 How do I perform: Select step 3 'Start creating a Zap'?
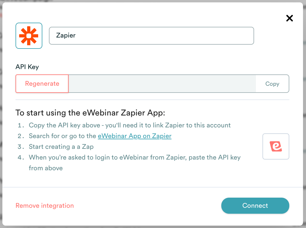tap(61, 146)
